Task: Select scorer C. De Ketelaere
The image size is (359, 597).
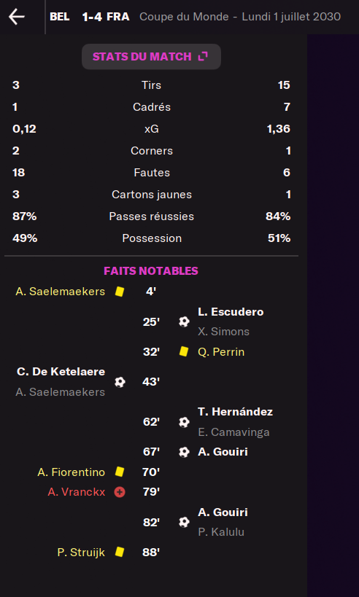Action: coord(61,372)
